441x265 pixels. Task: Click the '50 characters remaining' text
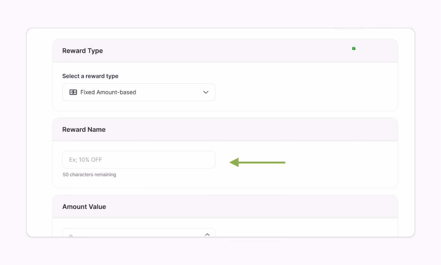pos(89,175)
